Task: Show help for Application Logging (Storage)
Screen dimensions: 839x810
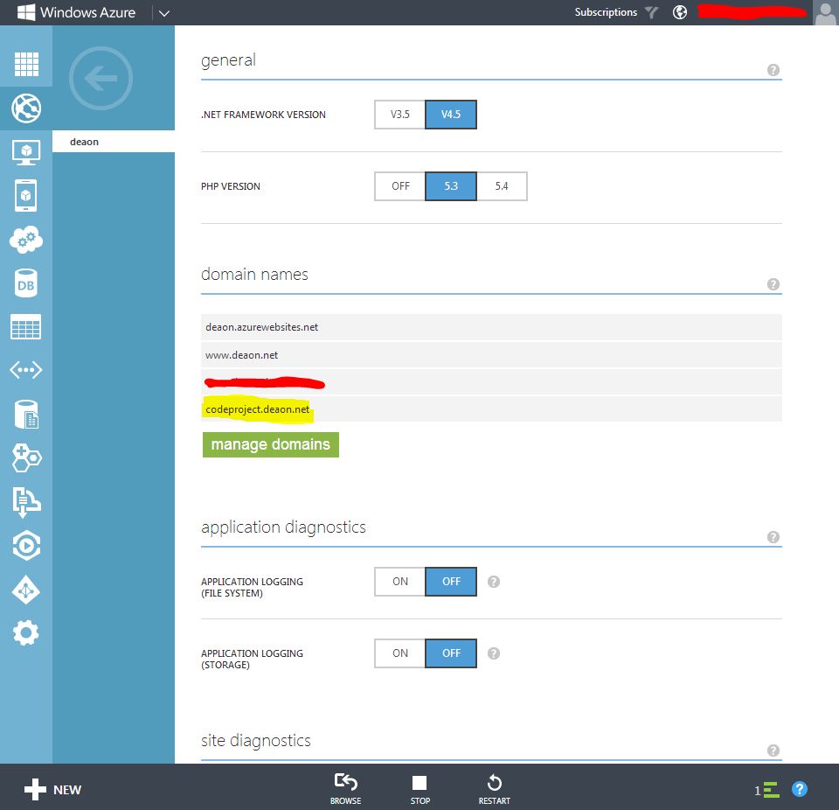Action: click(494, 653)
